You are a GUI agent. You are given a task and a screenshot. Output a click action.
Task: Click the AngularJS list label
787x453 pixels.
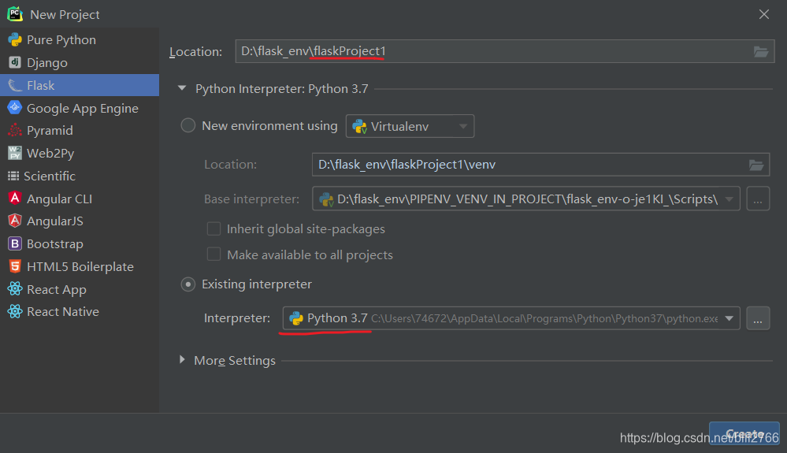54,221
